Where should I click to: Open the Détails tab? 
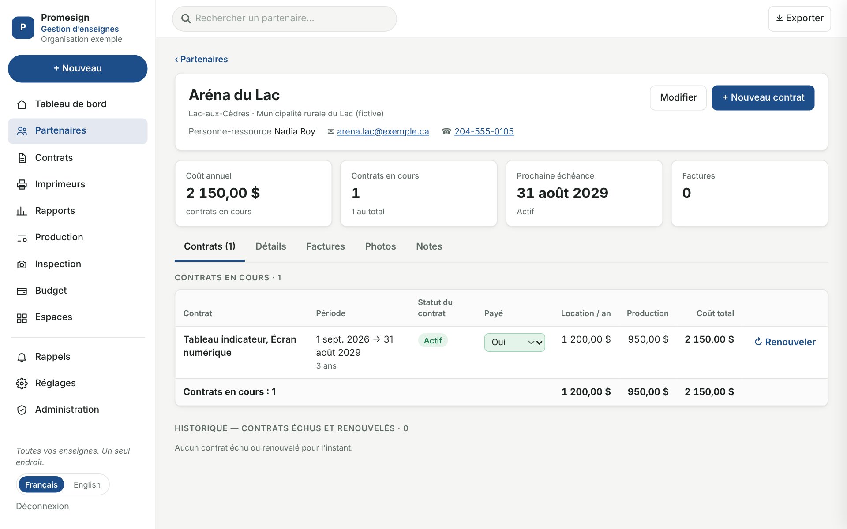(271, 246)
